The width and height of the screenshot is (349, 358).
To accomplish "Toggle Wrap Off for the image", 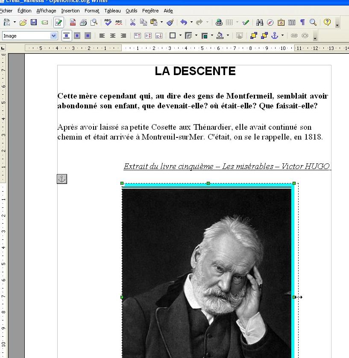I will click(x=67, y=36).
